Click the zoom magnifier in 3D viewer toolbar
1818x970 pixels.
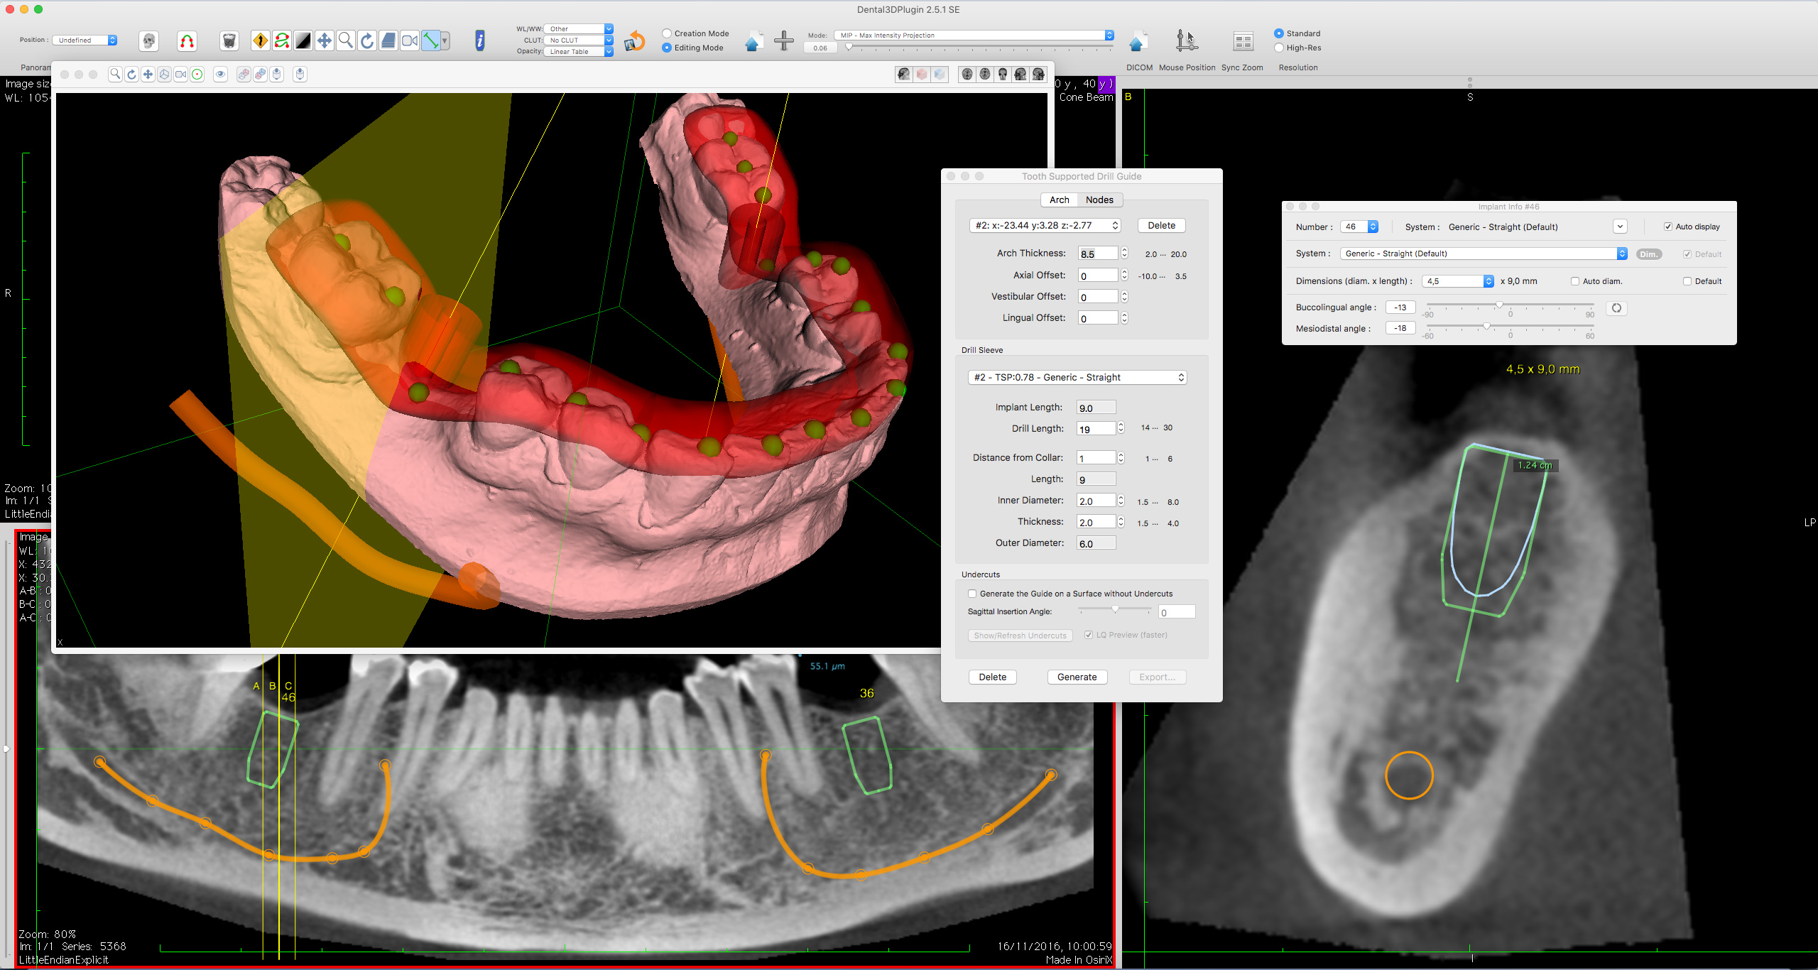pos(115,75)
